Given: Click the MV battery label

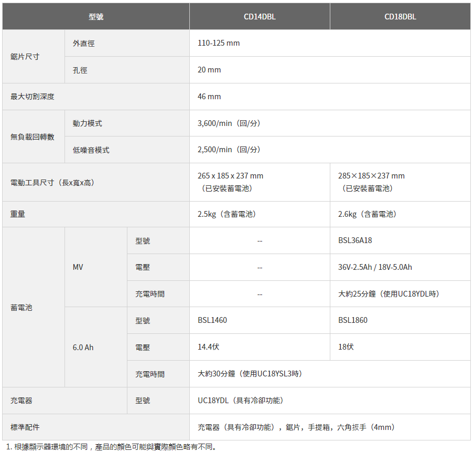Looking at the screenshot, I should [78, 267].
